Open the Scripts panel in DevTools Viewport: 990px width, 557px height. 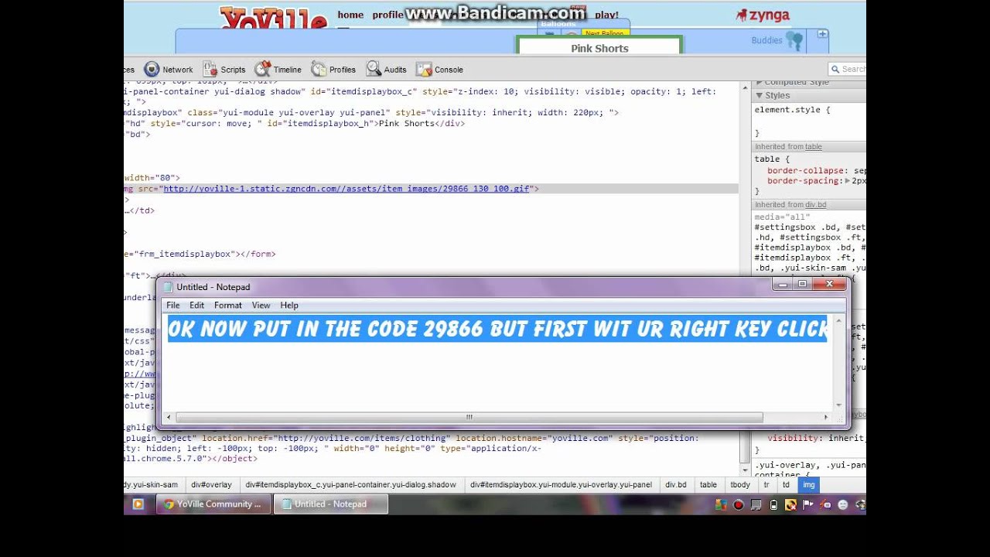pyautogui.click(x=224, y=70)
